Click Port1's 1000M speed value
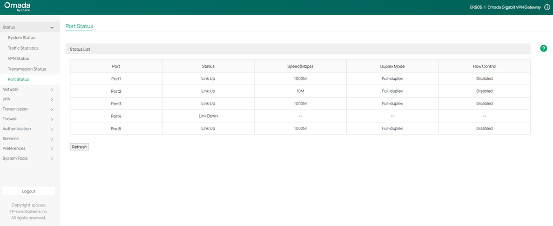 click(300, 79)
